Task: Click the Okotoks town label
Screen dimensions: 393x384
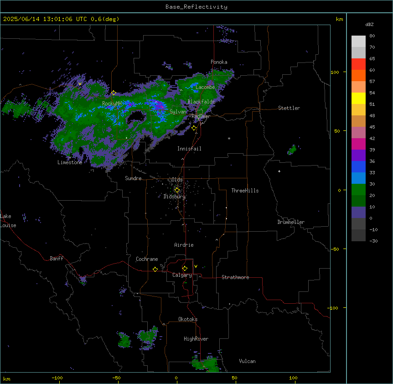Action: tap(188, 319)
